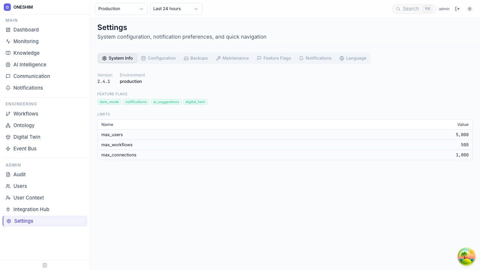Switch to the Configuration tab
This screenshot has height=270, width=480.
tap(158, 58)
